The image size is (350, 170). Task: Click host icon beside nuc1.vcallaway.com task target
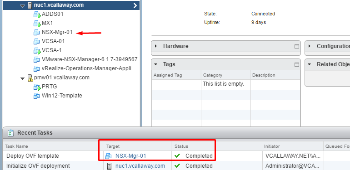[110, 166]
